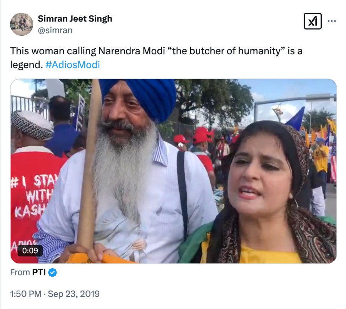Click the 0:09 video duration badge

(30, 251)
